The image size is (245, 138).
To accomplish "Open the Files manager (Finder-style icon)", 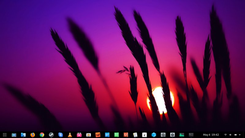I will coord(23,135).
